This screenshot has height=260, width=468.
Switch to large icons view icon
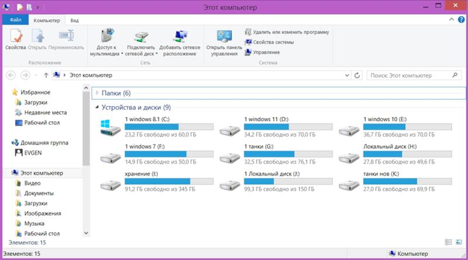459,242
